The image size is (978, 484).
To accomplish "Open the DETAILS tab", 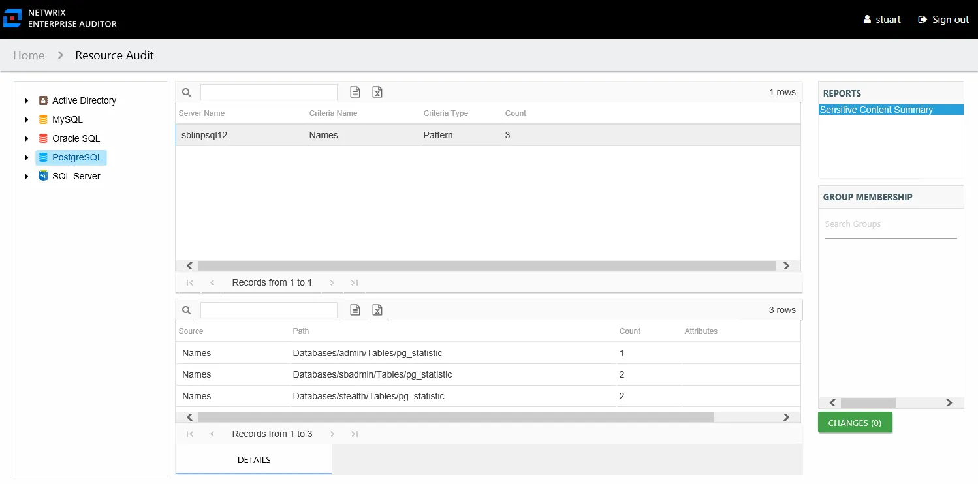I will (x=254, y=460).
